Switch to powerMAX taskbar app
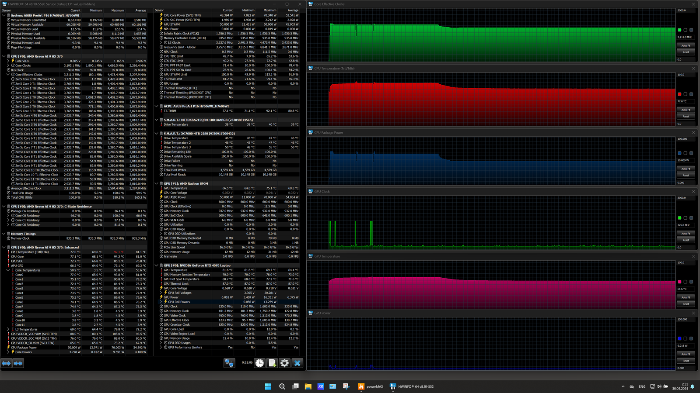Viewport: 700px width, 393px height. (x=371, y=386)
